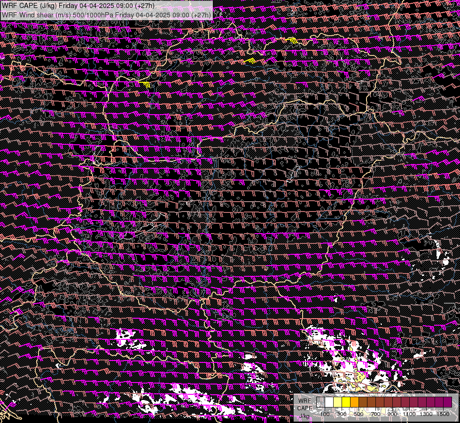Click the legend value 700

point(376,414)
